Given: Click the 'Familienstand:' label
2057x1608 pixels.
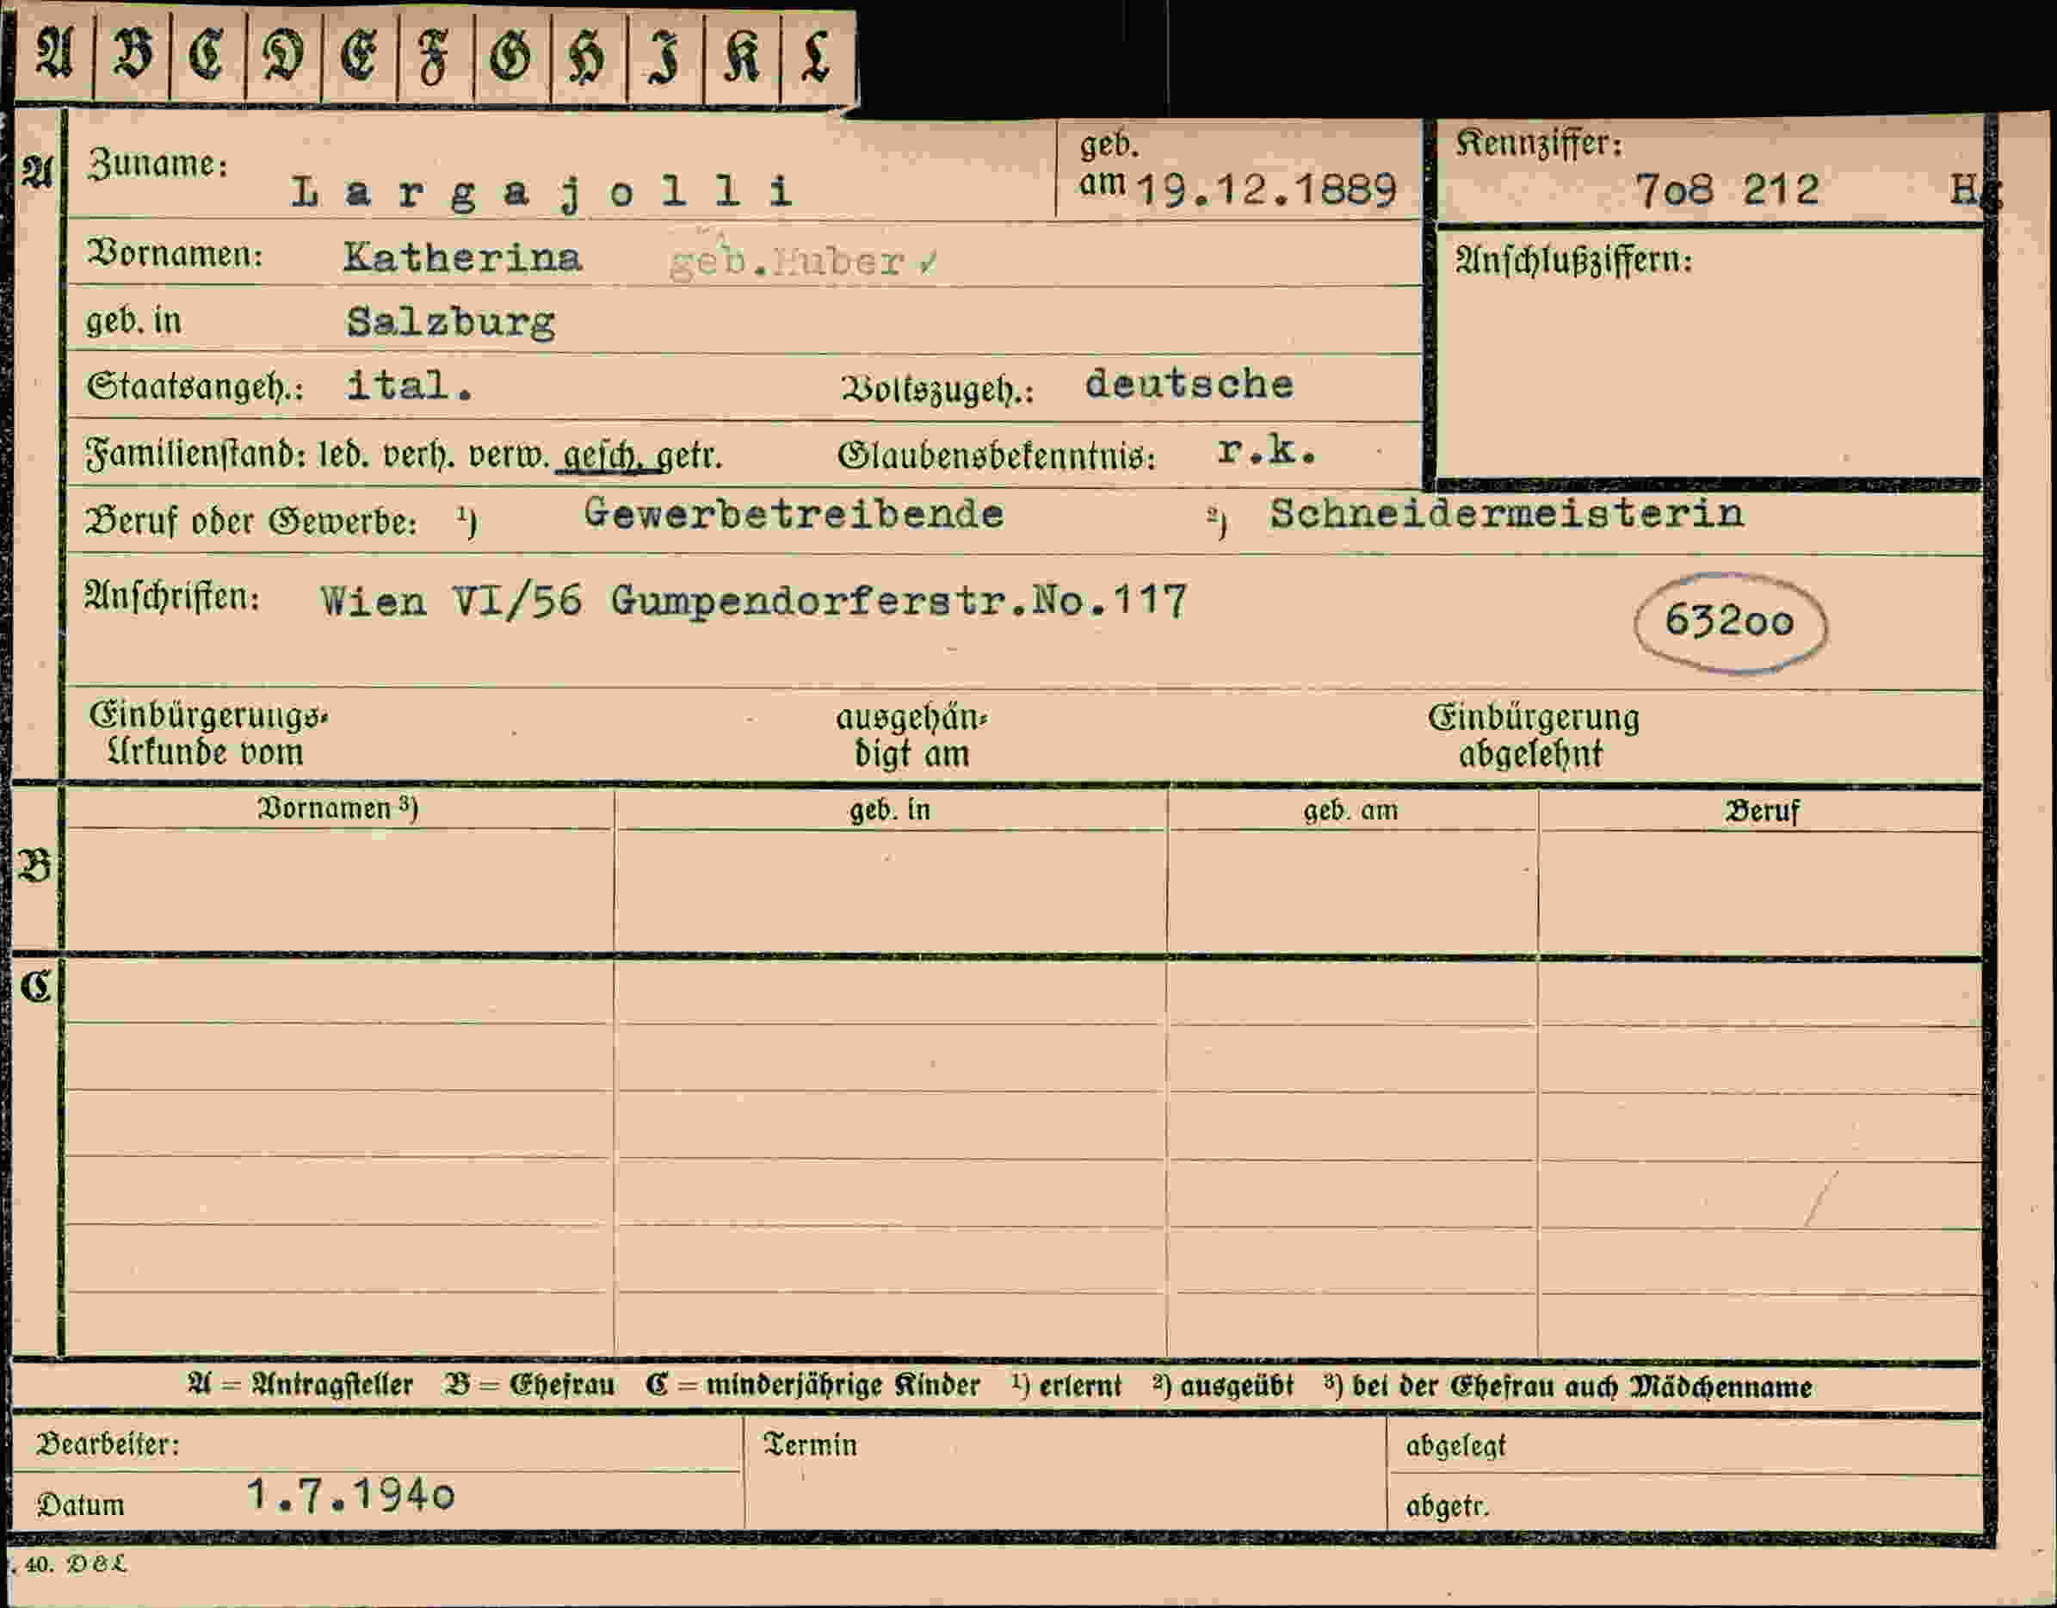Looking at the screenshot, I should [x=197, y=455].
